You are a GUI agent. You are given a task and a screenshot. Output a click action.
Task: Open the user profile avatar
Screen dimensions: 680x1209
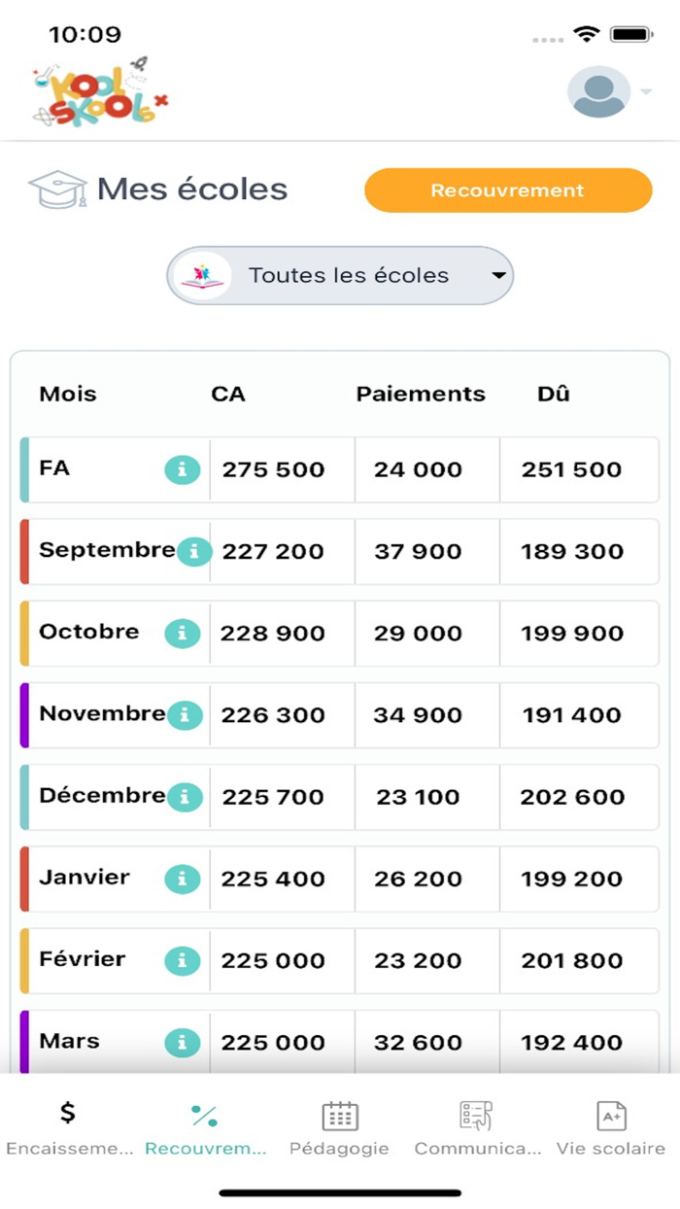[x=598, y=92]
